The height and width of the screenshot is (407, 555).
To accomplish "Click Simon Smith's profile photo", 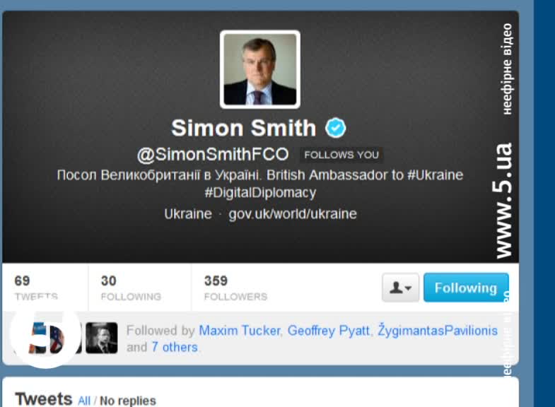I will [259, 69].
